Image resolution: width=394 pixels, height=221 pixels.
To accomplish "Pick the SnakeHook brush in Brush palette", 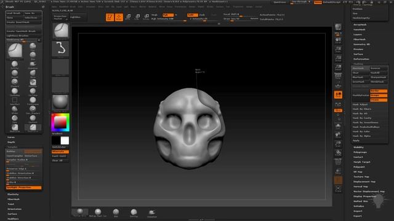I will [x=33, y=64].
